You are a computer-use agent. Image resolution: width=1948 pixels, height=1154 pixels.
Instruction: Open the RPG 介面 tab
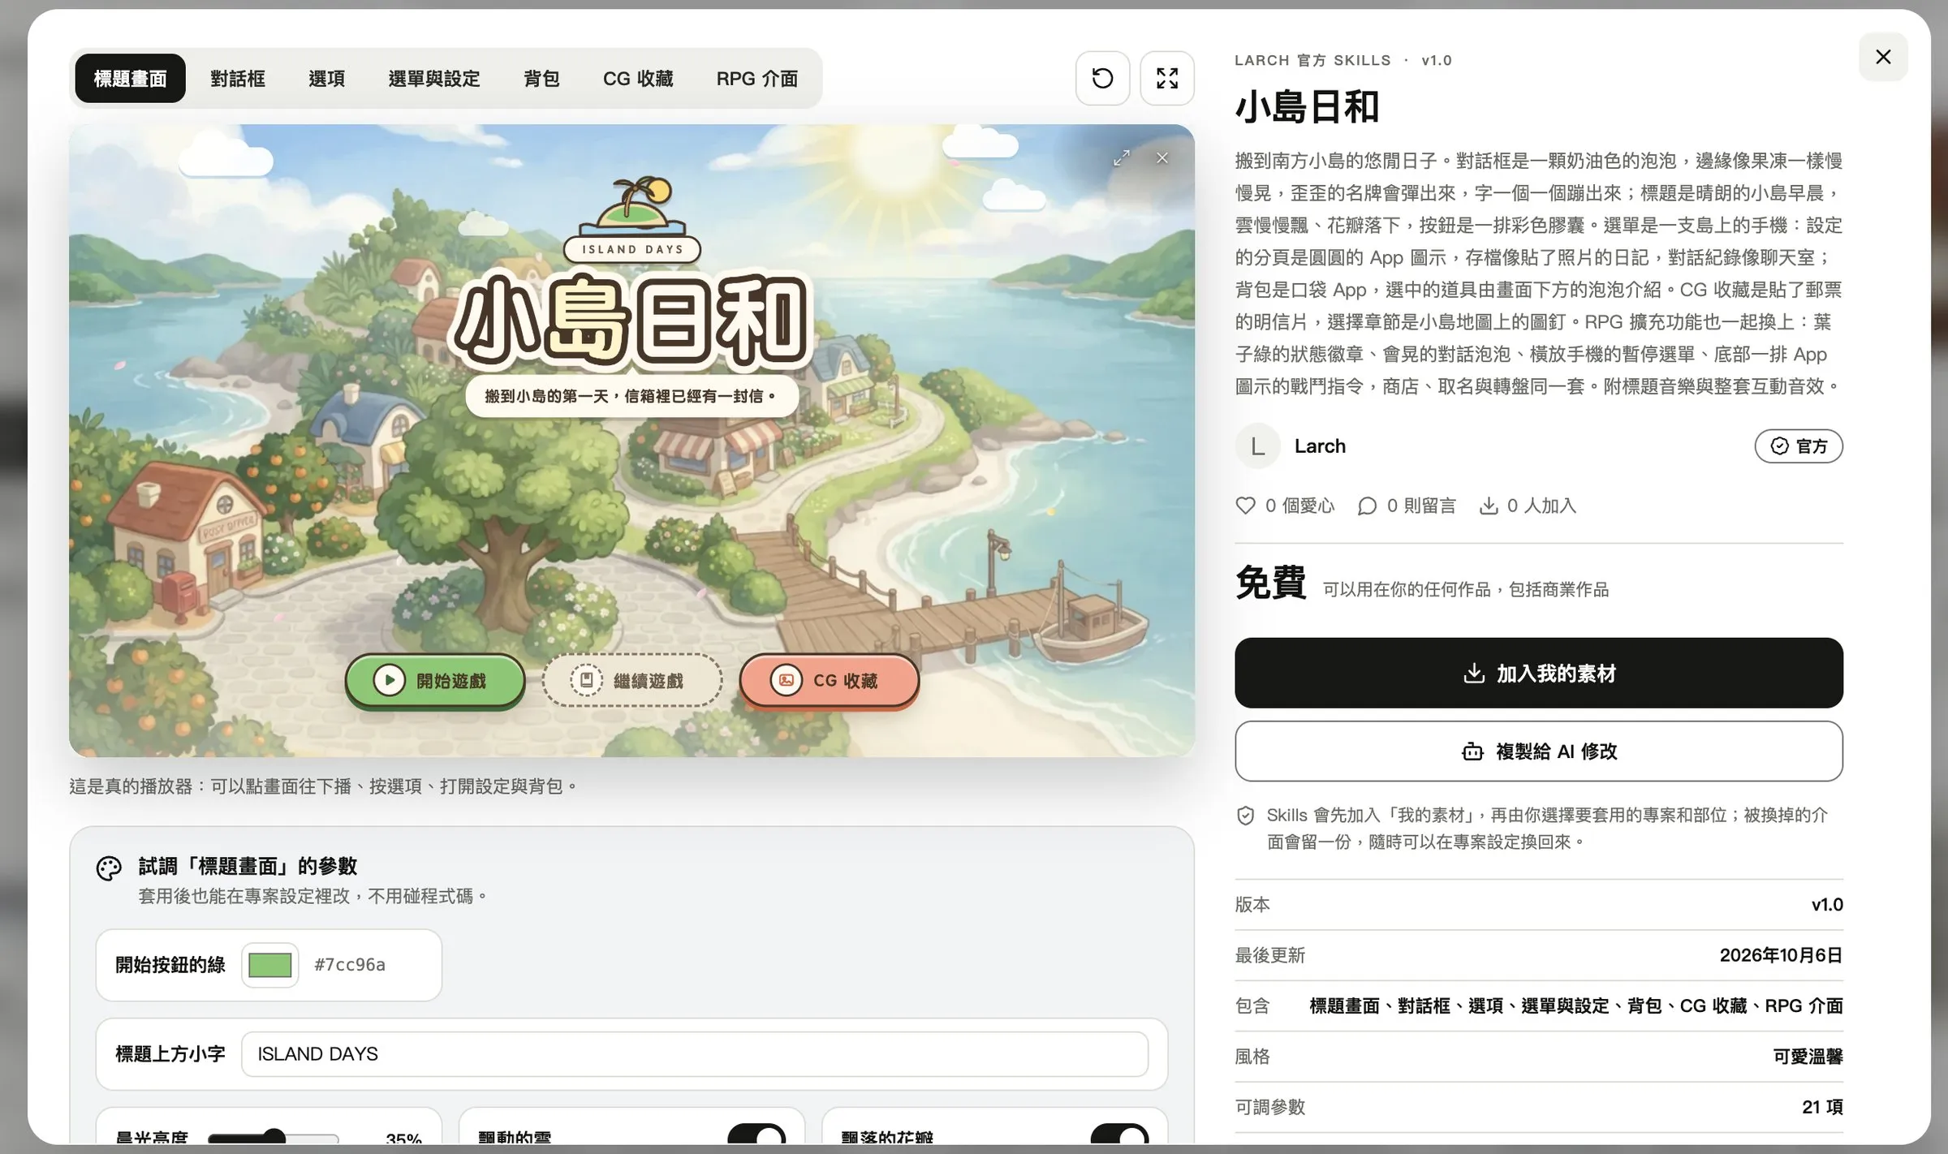click(x=756, y=78)
